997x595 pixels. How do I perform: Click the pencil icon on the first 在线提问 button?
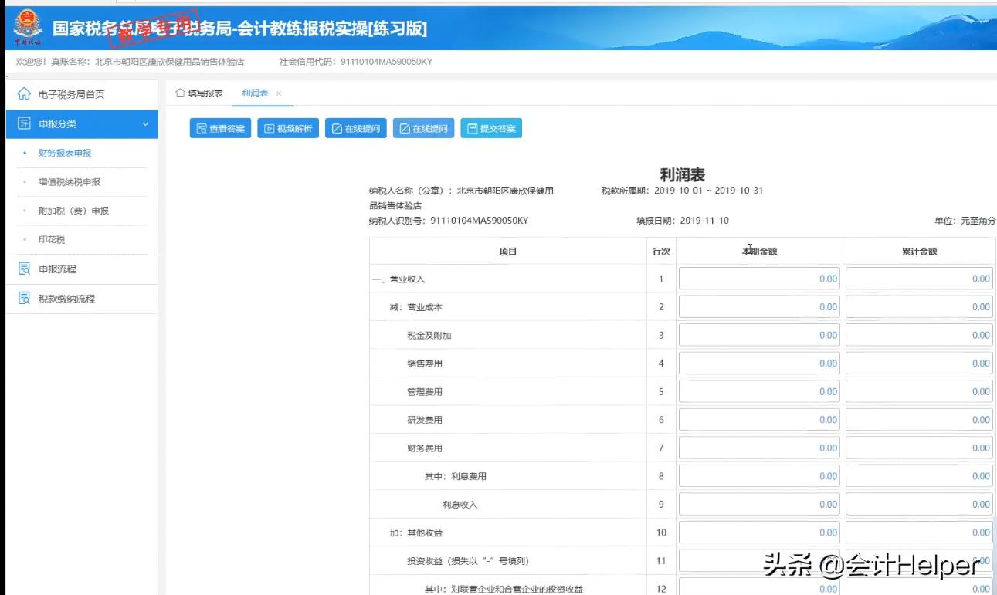[335, 128]
